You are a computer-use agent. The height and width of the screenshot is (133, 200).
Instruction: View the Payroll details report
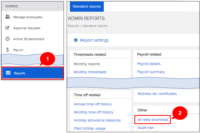149,64
